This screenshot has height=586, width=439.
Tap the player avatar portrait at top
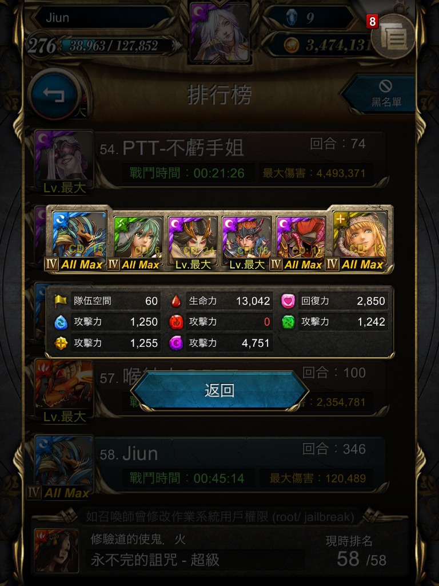(219, 33)
